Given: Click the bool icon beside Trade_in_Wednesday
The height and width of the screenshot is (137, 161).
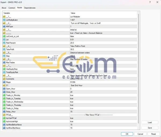Looking at the screenshot, I should pos(4,102).
